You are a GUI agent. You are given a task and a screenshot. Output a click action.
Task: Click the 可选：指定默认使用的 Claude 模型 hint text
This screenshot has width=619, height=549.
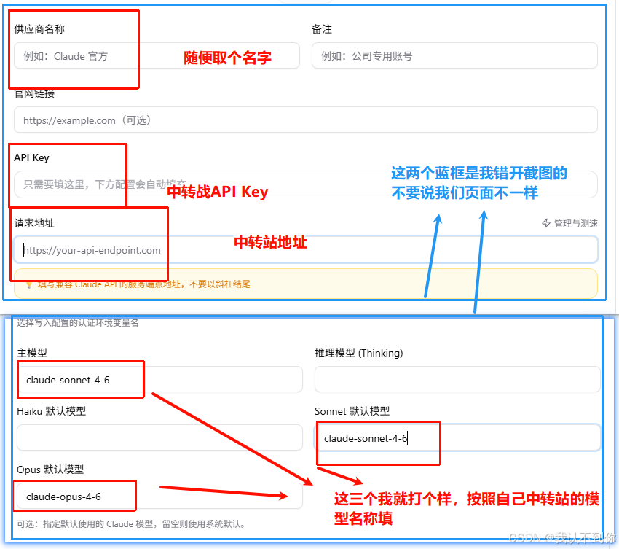(133, 524)
